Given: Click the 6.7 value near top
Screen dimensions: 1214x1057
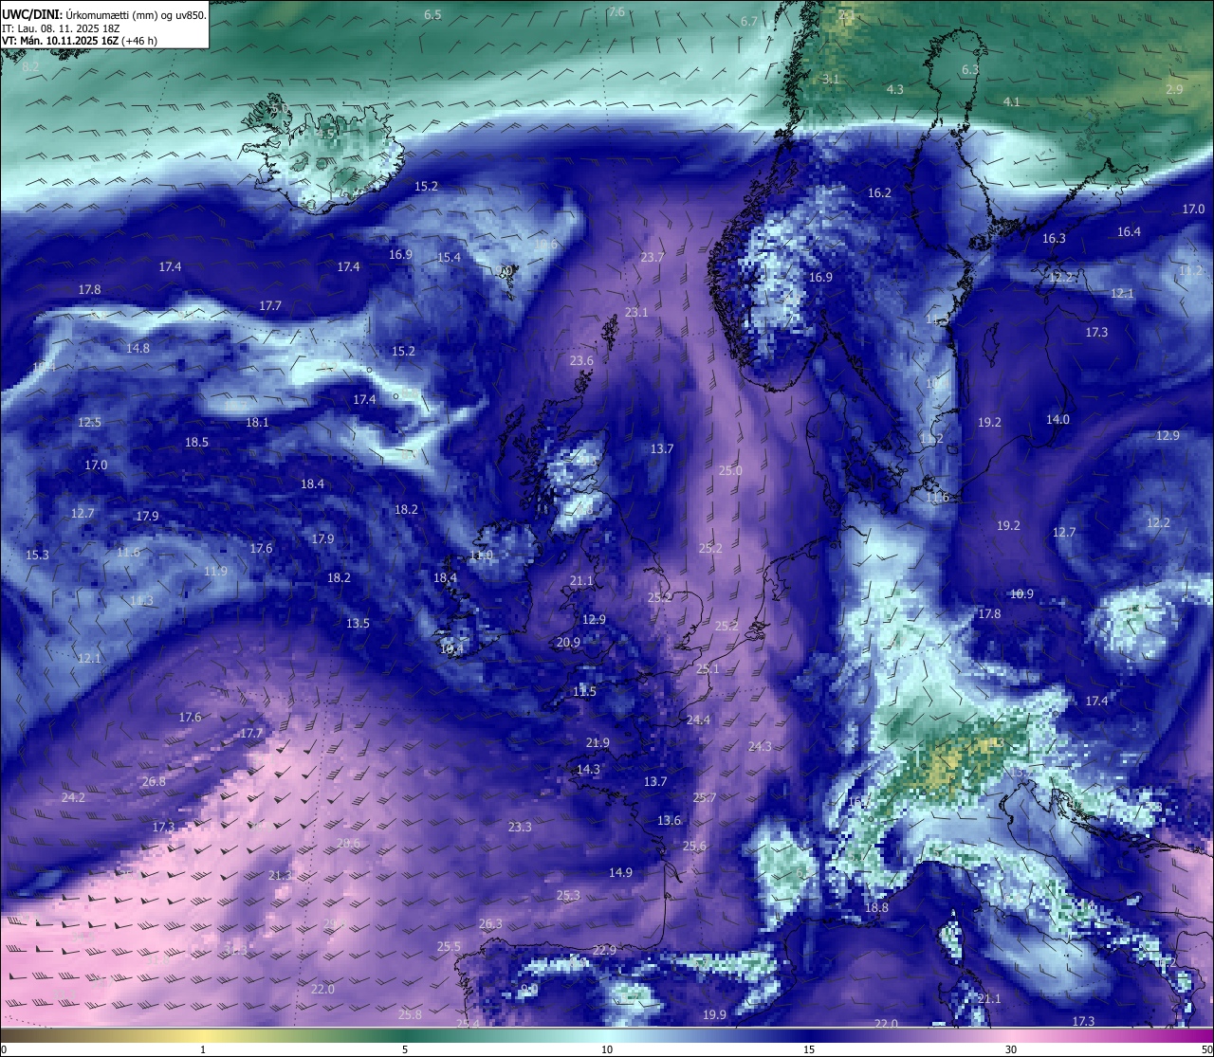Looking at the screenshot, I should pyautogui.click(x=749, y=22).
